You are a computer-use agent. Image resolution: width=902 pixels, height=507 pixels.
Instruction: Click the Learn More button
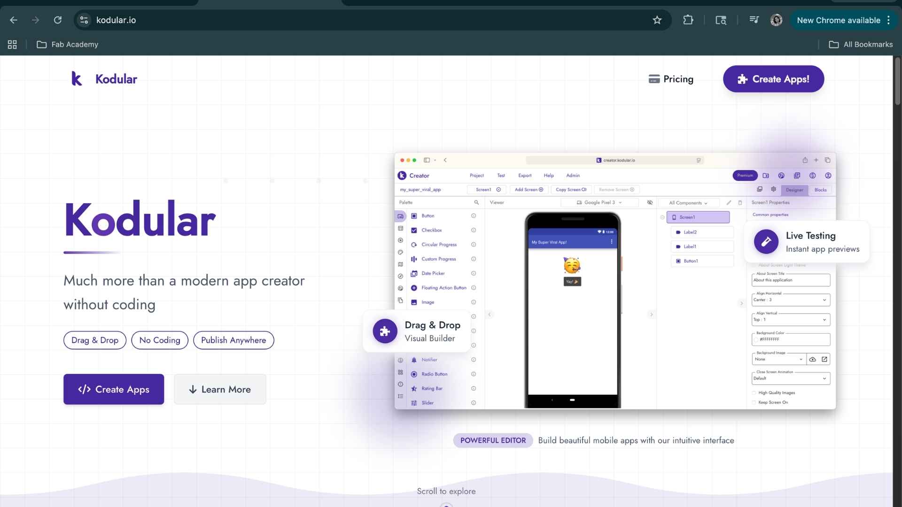[220, 389]
